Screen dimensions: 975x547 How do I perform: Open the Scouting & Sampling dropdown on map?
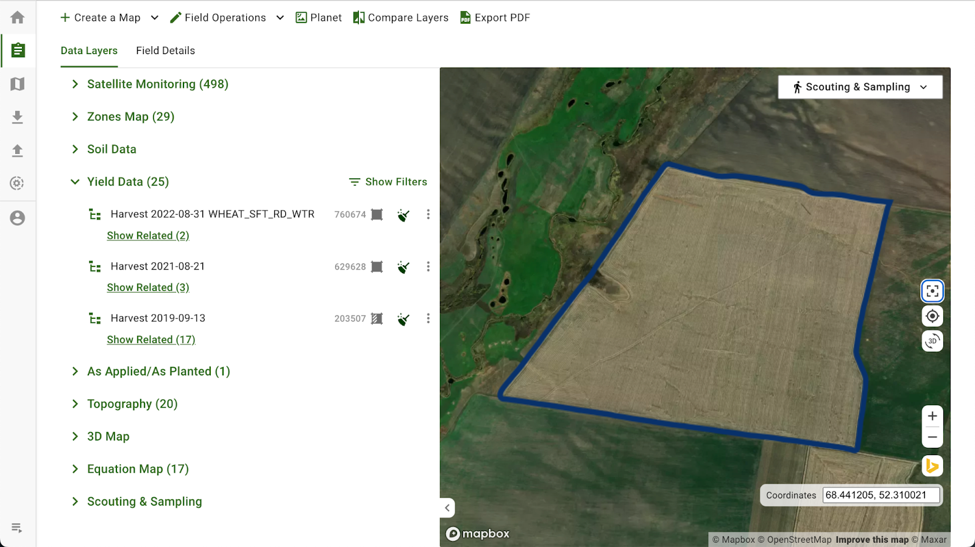(860, 87)
